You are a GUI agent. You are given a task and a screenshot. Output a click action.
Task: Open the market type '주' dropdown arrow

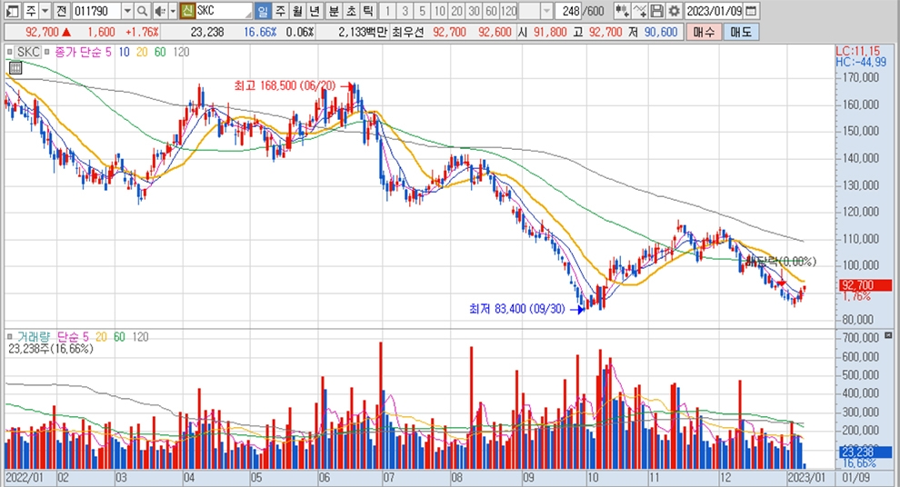45,10
